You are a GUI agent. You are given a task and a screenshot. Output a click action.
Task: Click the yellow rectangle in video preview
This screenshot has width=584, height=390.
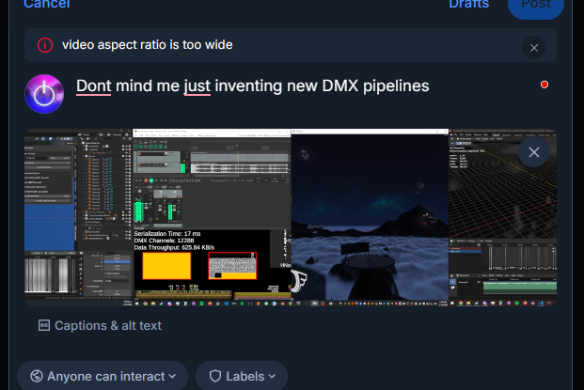point(166,266)
